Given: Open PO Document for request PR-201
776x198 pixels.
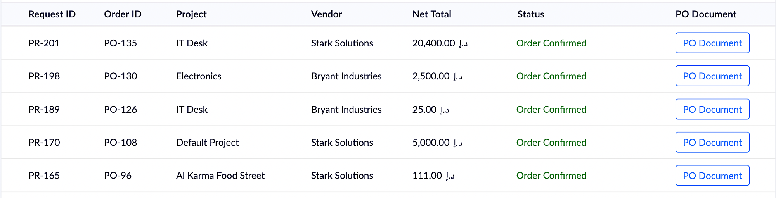Looking at the screenshot, I should [712, 43].
